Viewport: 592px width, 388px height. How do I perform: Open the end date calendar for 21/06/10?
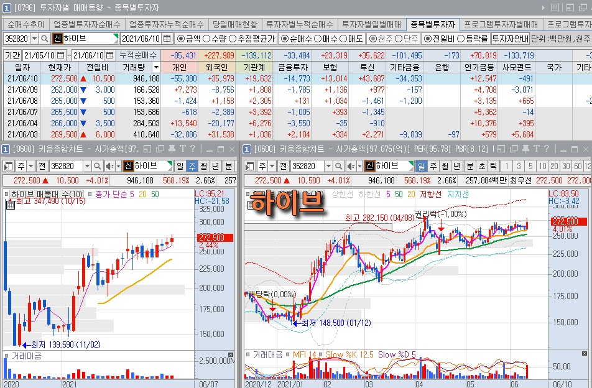[110, 55]
